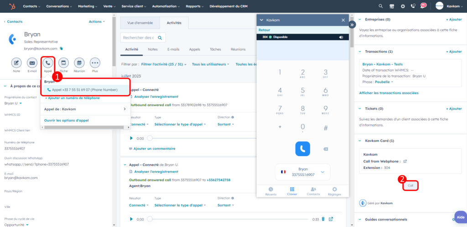This screenshot has width=467, height=227.
Task: Collapse the Entreprises section
Action: pyautogui.click(x=360, y=20)
